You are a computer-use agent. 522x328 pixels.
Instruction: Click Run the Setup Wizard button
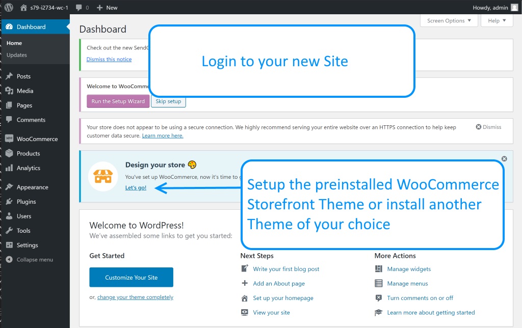point(118,101)
